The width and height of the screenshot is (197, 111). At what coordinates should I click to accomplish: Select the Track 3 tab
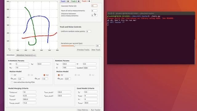pos(84,1)
